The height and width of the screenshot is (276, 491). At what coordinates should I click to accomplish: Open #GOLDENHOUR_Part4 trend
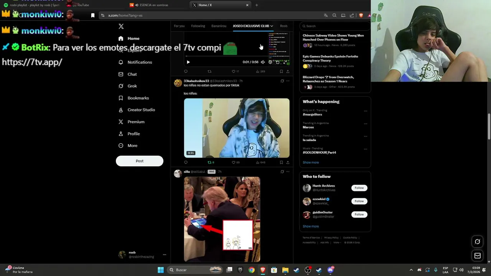point(319,152)
